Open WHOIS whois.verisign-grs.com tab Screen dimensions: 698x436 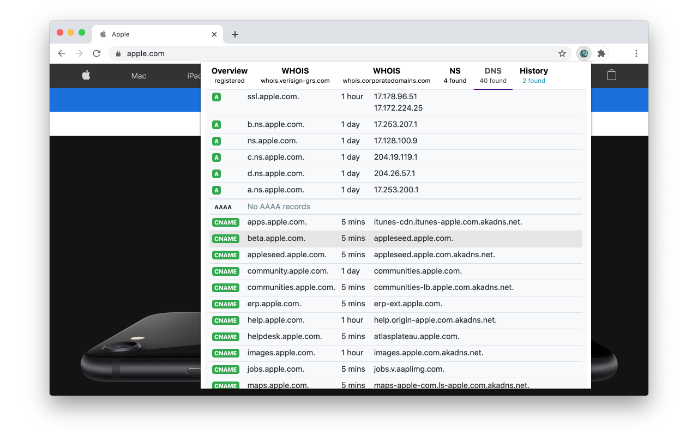coord(295,75)
